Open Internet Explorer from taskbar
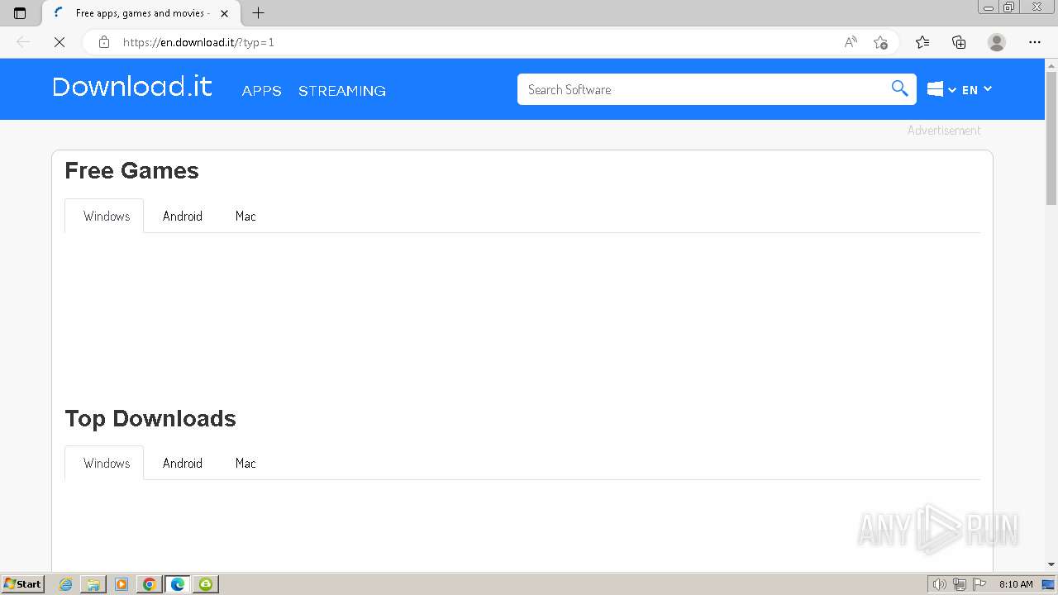This screenshot has width=1058, height=595. pos(66,584)
